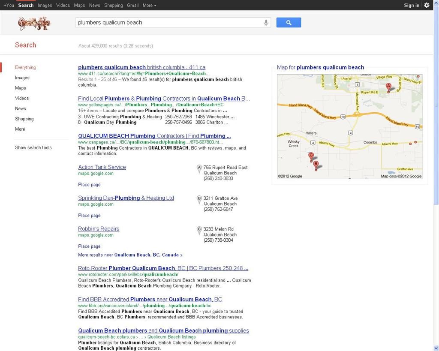
Task: Open Sprinkling Dan-Plumbing & Heating Ltd link
Action: pyautogui.click(x=126, y=198)
